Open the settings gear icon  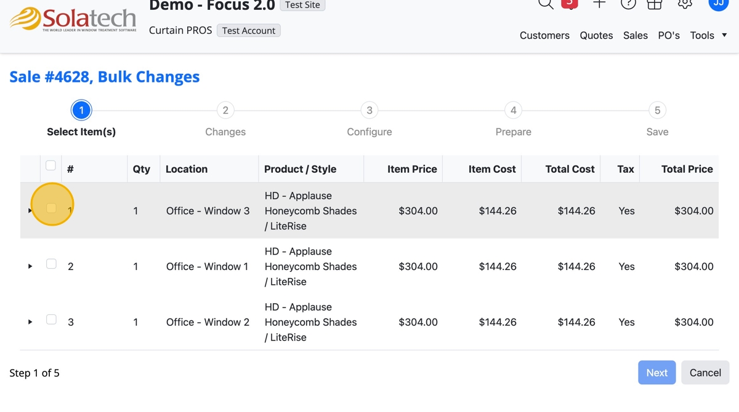[x=684, y=4]
